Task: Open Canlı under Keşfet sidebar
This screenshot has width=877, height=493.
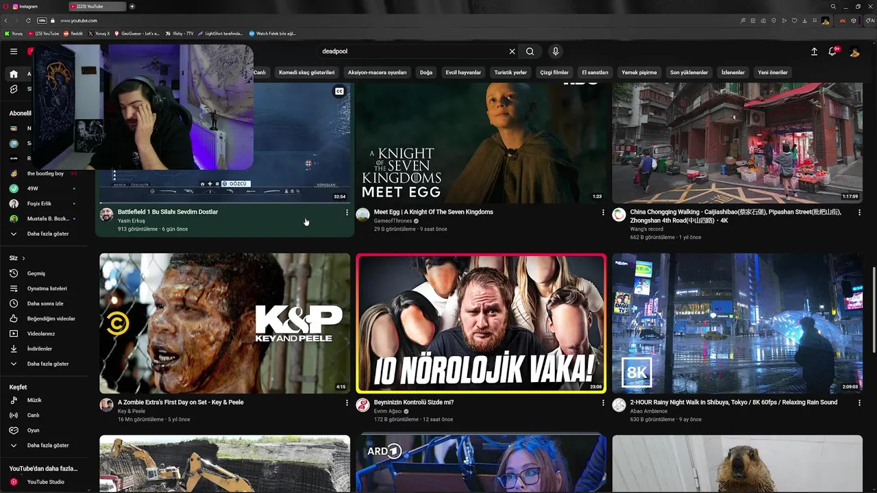Action: 45,415
